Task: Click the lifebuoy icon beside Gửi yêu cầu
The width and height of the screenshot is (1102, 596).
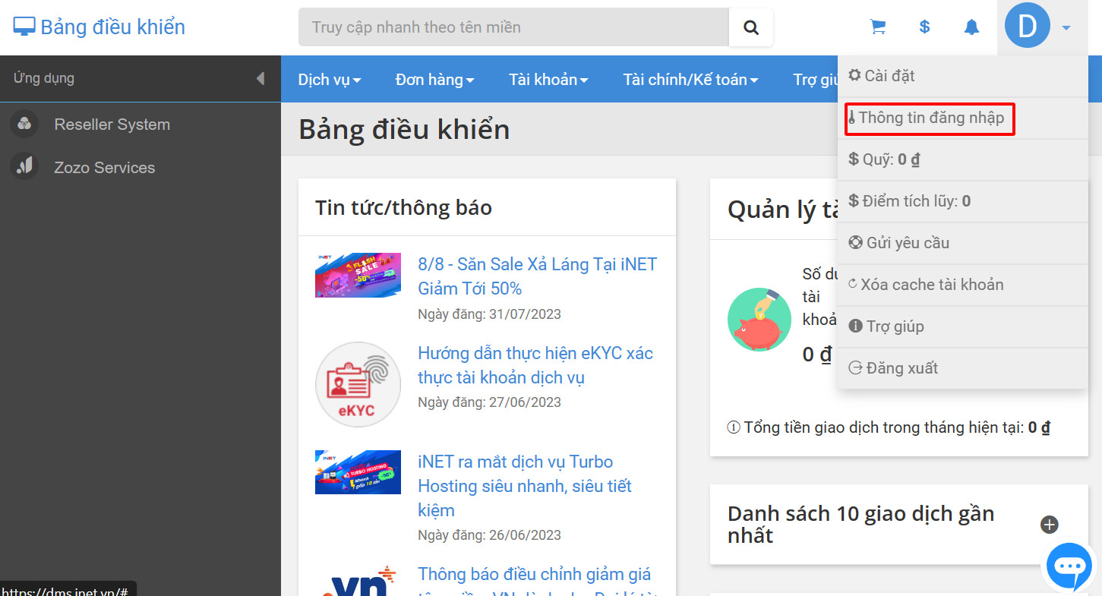Action: pos(855,243)
